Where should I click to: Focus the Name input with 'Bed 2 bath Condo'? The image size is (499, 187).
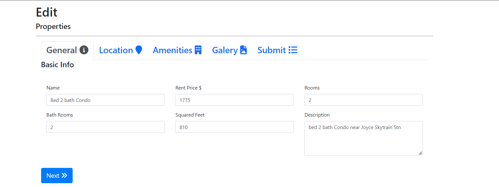coord(105,100)
